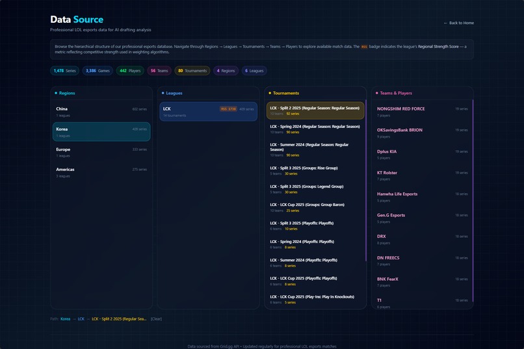The width and height of the screenshot is (524, 349).
Task: Open DN FREECS team
Action: (x=422, y=261)
